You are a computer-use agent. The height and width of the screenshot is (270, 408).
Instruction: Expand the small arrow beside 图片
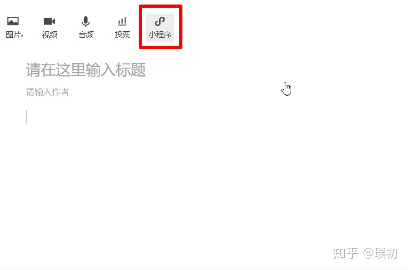22,36
